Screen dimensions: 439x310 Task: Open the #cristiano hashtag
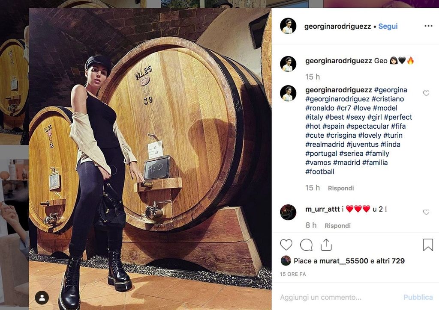point(388,99)
